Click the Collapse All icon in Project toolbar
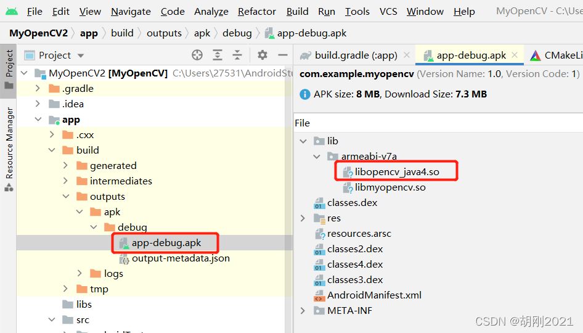This screenshot has width=583, height=333. (x=237, y=55)
